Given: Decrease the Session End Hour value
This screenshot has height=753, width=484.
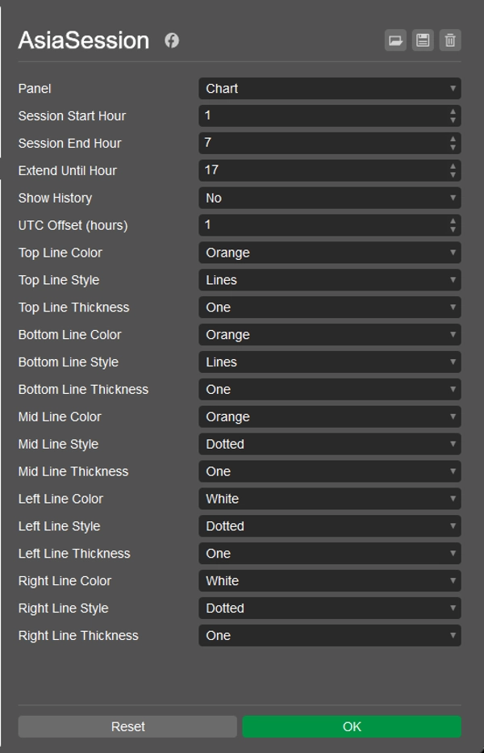Looking at the screenshot, I should coord(453,148).
